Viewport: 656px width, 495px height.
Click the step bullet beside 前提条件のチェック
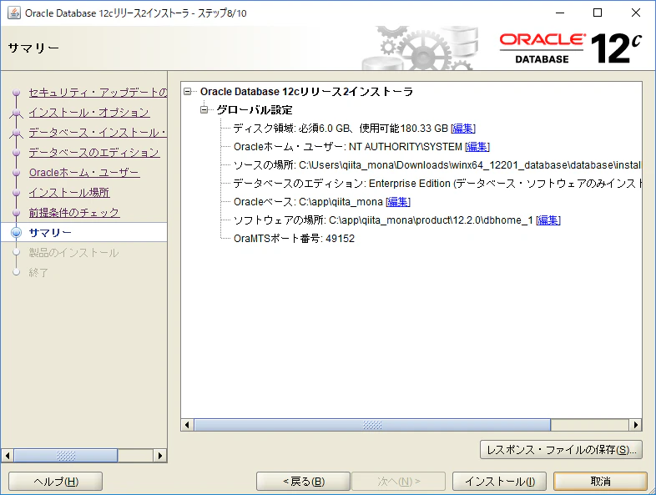[17, 213]
